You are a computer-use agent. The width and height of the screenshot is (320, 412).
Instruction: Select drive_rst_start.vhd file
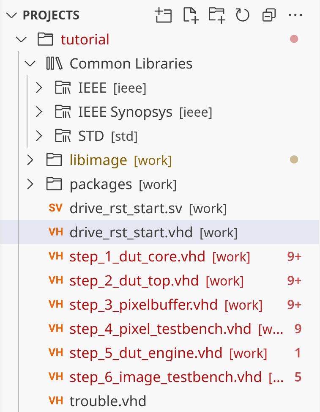131,233
